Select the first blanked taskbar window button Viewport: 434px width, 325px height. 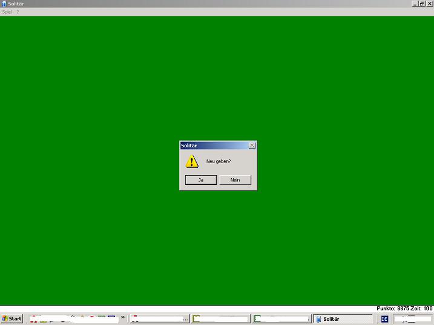click(160, 319)
